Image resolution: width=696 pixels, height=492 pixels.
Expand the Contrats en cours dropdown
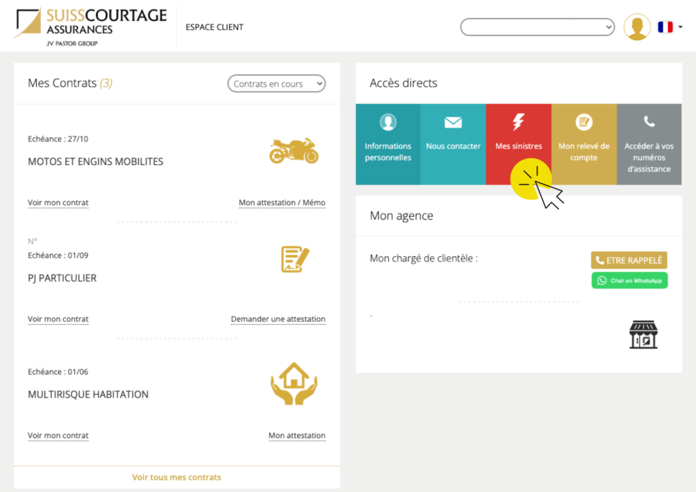point(277,84)
